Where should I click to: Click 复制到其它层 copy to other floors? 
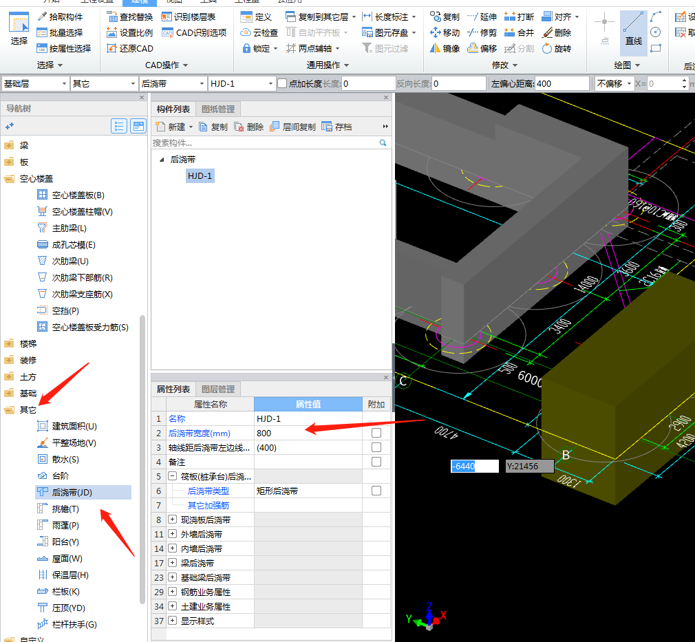pos(321,17)
